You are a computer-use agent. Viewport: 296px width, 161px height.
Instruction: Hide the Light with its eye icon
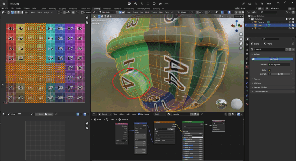(289, 28)
